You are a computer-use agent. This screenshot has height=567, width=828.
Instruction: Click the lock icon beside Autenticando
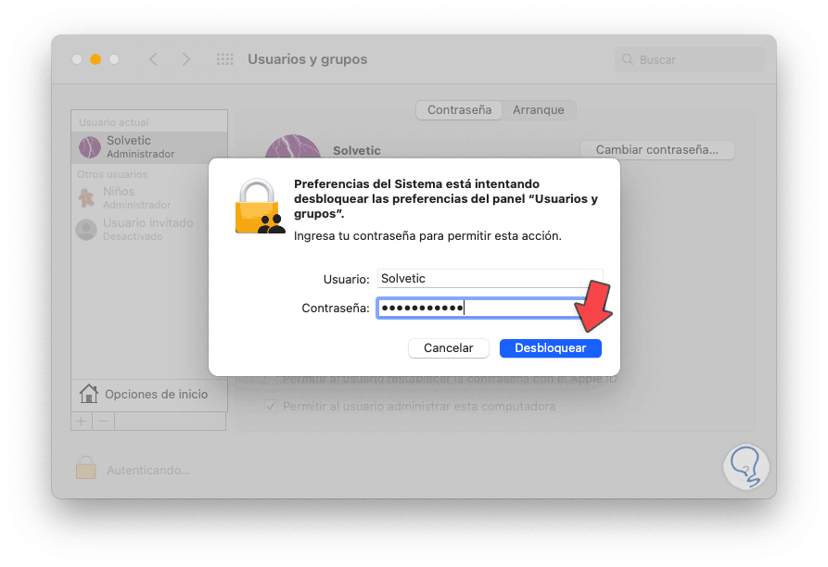(85, 467)
